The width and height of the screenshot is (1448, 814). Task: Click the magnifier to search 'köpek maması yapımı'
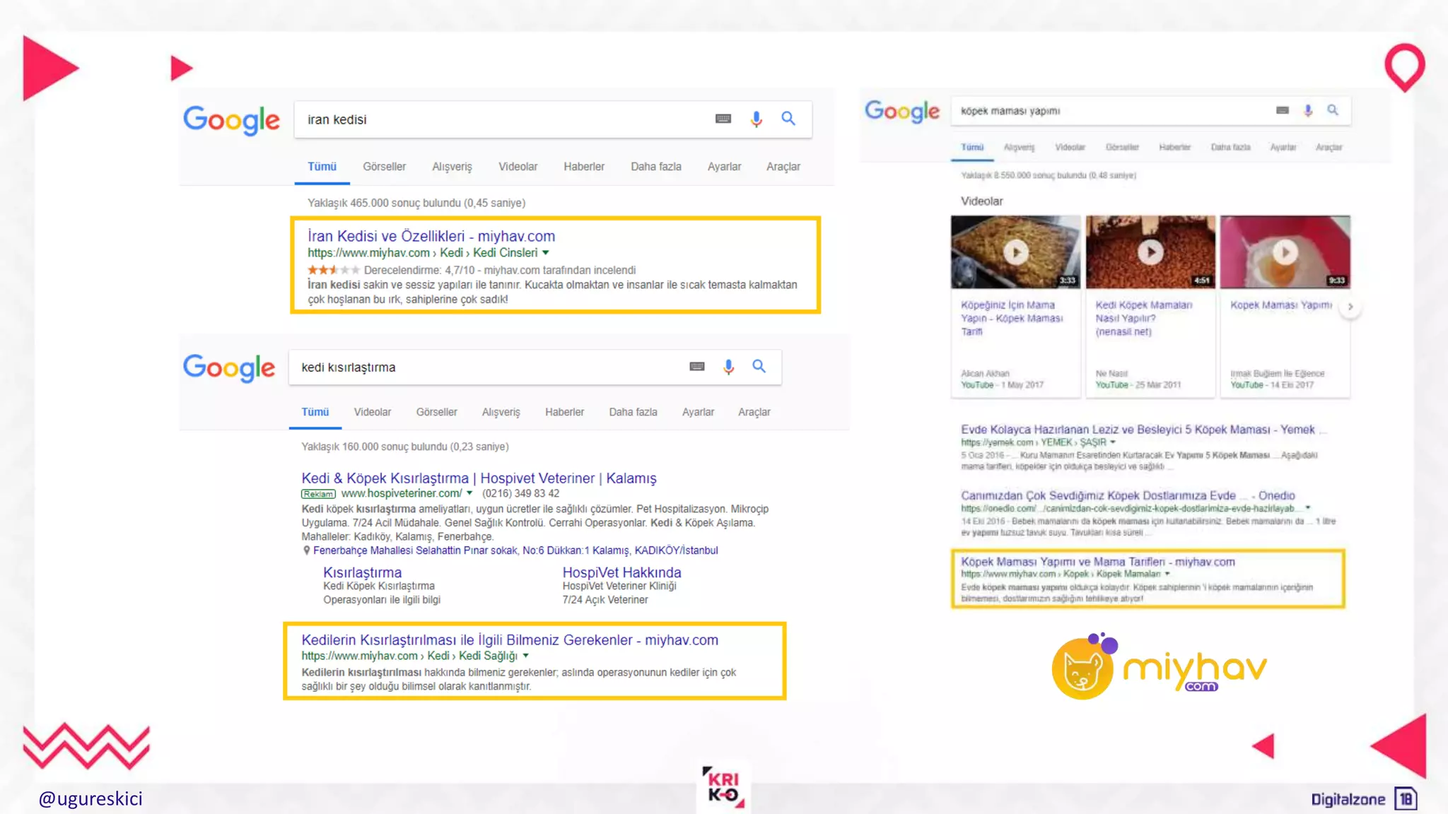click(x=1333, y=110)
